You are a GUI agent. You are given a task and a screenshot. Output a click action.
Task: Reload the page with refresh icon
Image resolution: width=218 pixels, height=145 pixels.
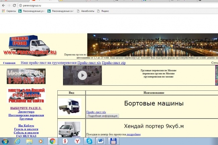(x=14, y=5)
